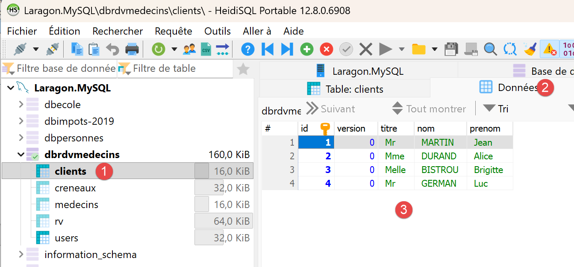Click the magnifier search icon
The image size is (574, 267).
[x=490, y=49]
